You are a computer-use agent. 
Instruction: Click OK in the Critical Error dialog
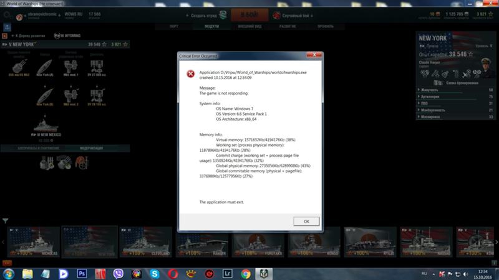(x=306, y=221)
